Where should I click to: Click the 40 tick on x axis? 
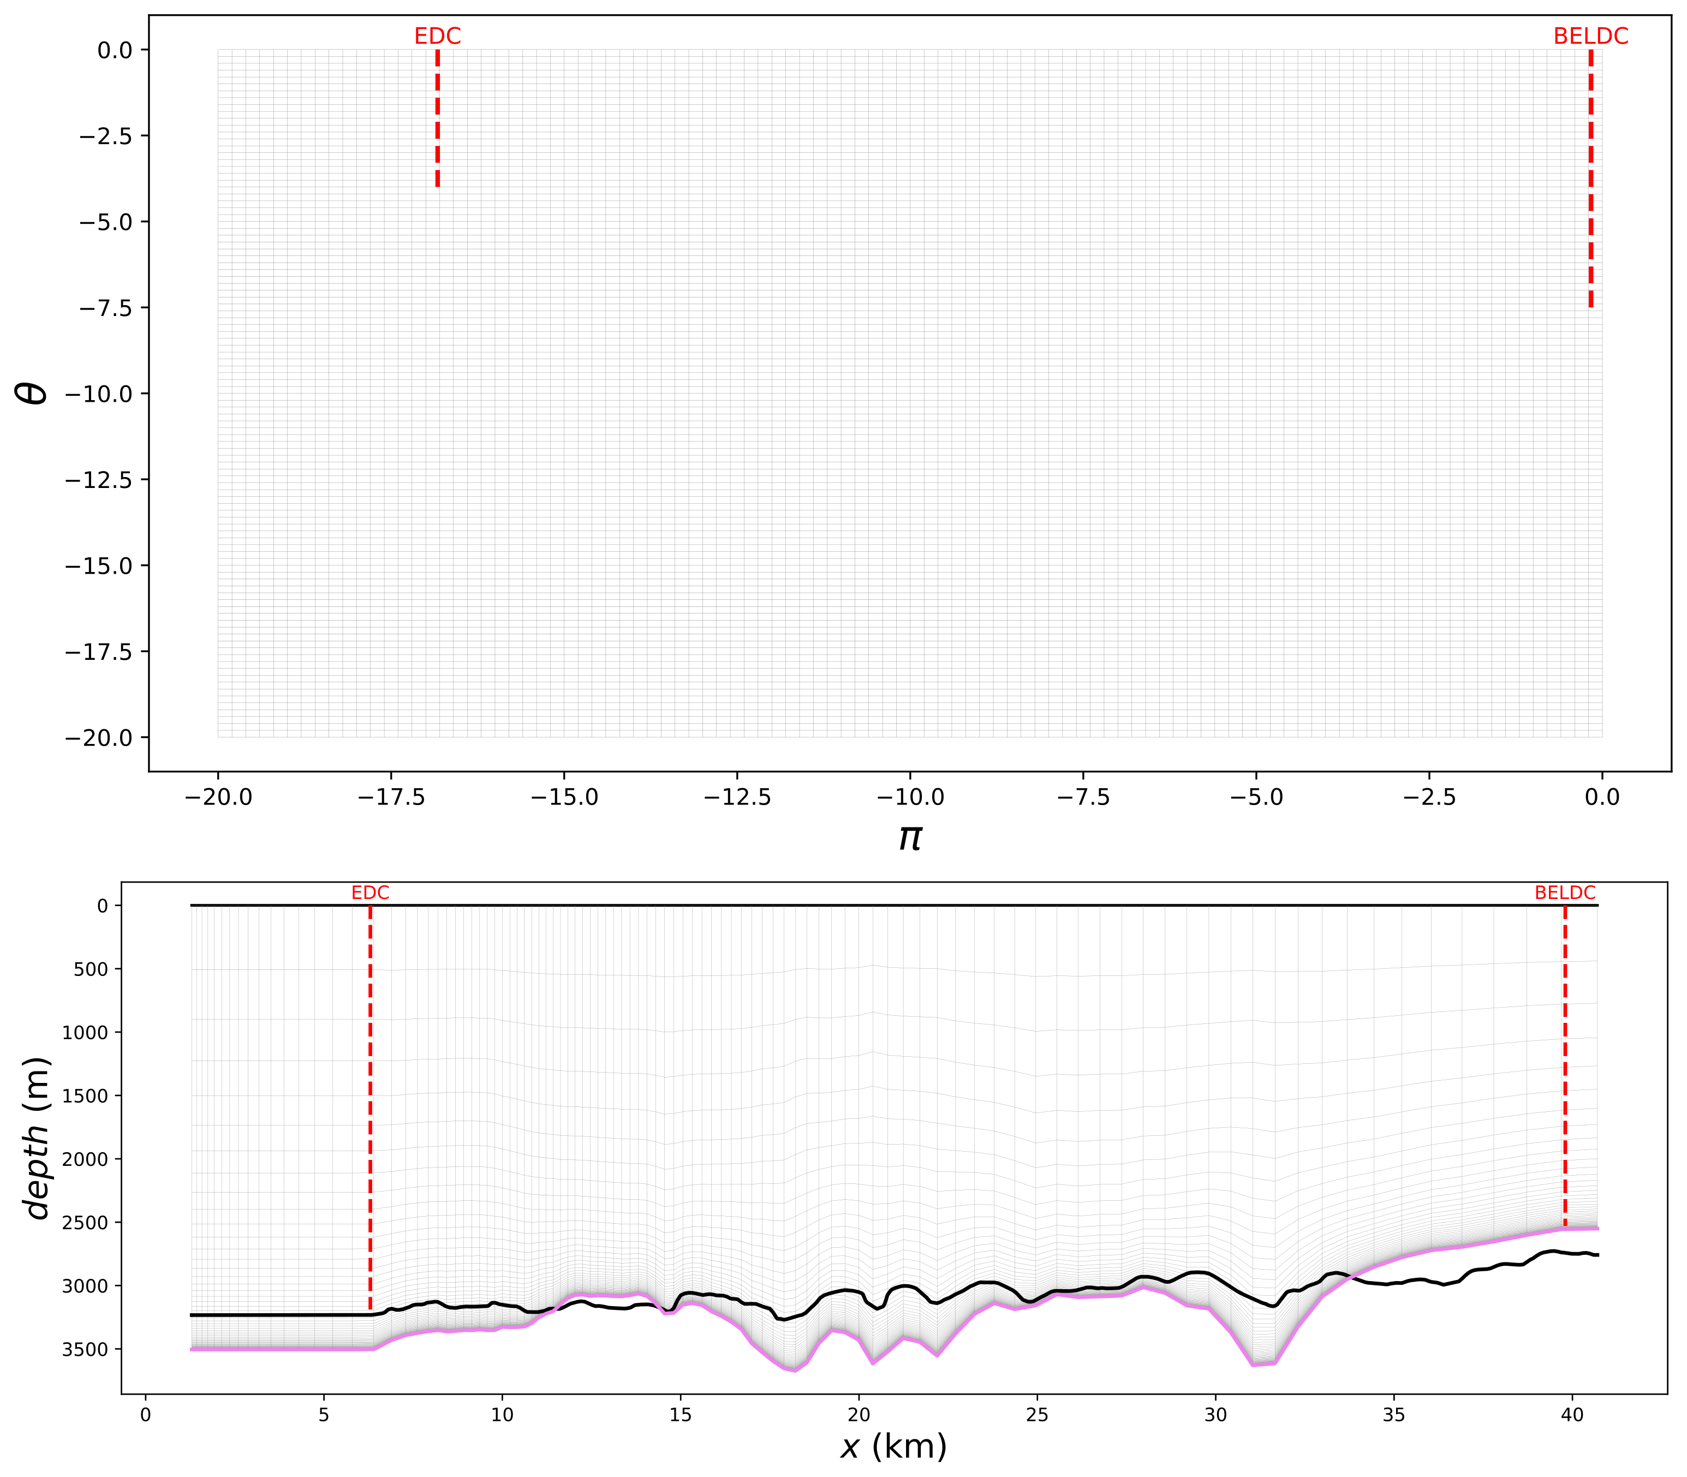point(1572,1415)
